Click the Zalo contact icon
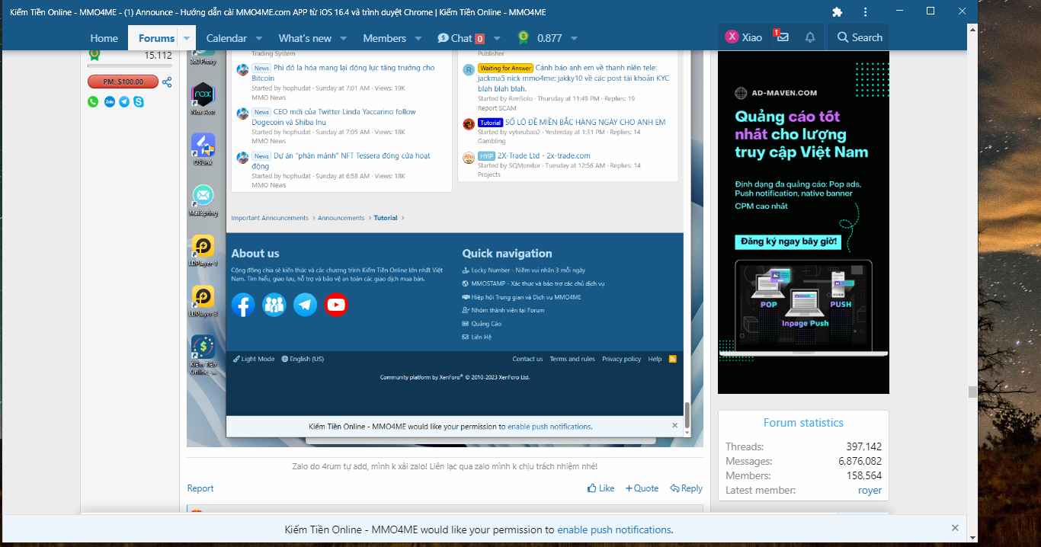This screenshot has height=547, width=1041. coord(109,101)
